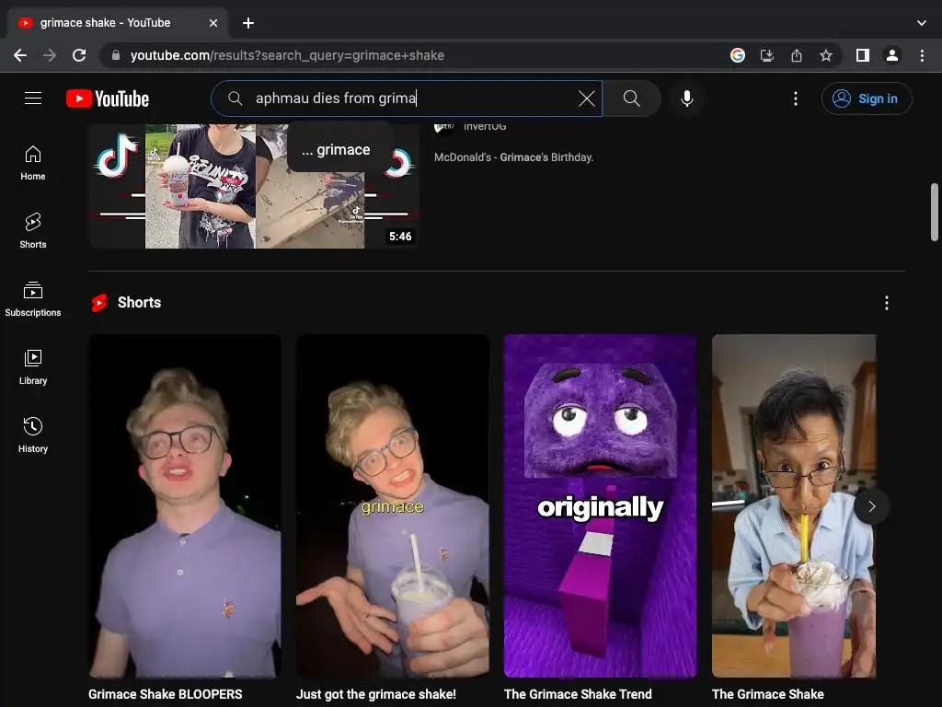Open the Shorts shelf three-dot options
The width and height of the screenshot is (942, 707).
click(887, 303)
